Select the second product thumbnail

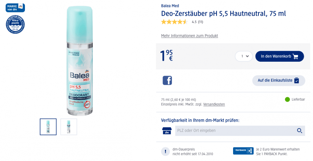(69, 127)
